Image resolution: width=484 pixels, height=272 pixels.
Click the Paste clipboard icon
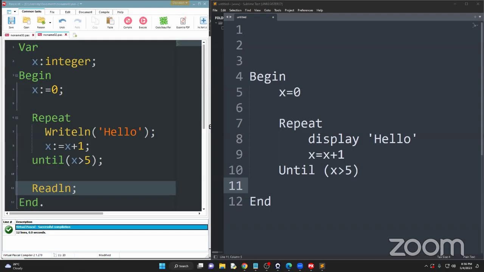click(x=110, y=21)
